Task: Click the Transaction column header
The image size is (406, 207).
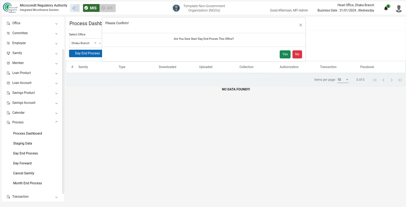Action: click(x=328, y=67)
